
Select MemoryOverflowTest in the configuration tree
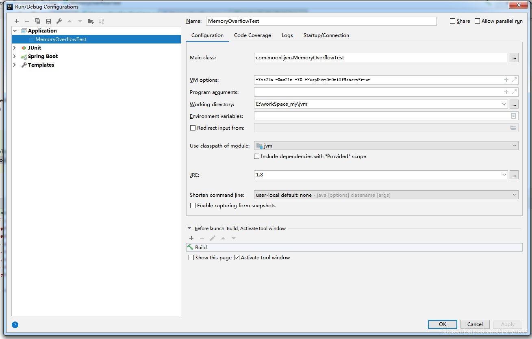pyautogui.click(x=96, y=39)
